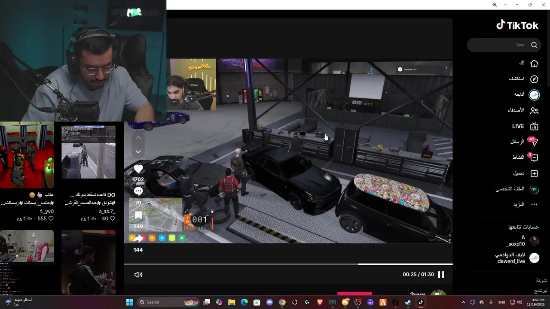Open the Explore compass icon
550x309 pixels.
[x=534, y=79]
